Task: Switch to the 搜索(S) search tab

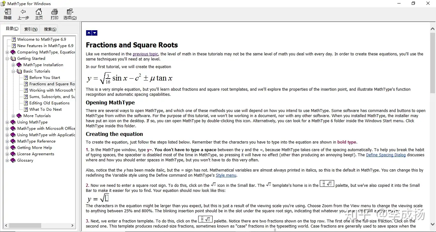Action: [x=50, y=29]
